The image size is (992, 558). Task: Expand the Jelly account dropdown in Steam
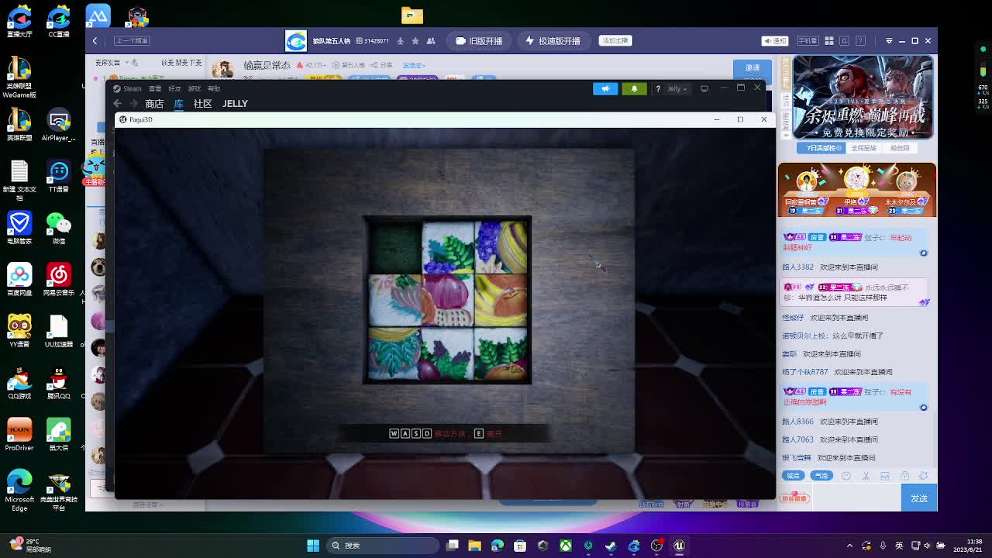[677, 88]
